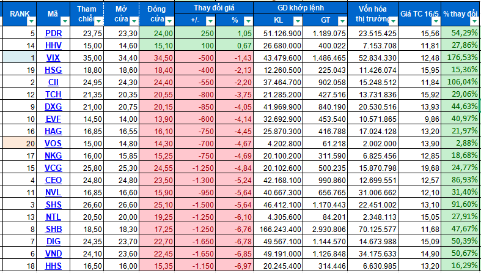481x273 pixels.
Task: Open the DXG ticker link
Action: point(53,107)
